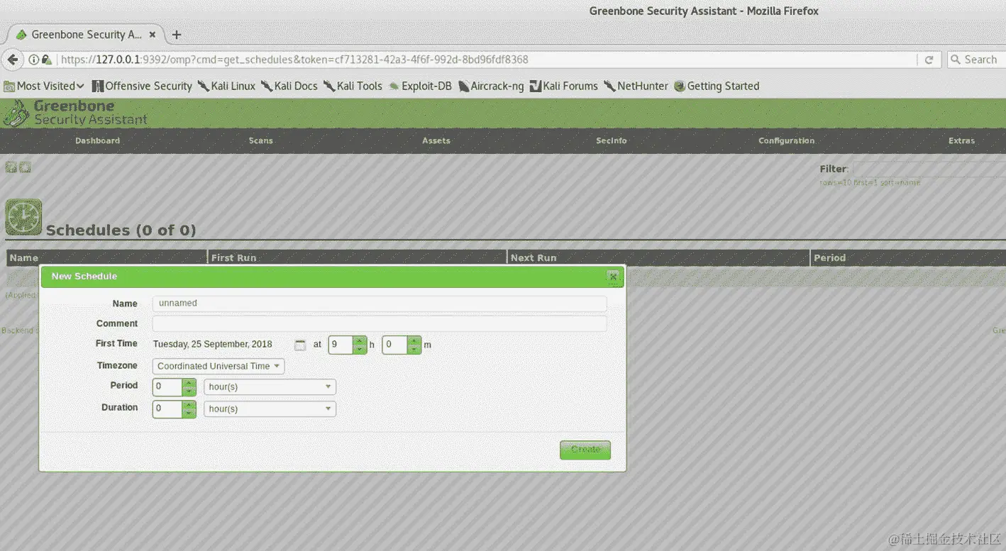This screenshot has width=1006, height=551.
Task: Go back with the browser back arrow
Action: [12, 60]
